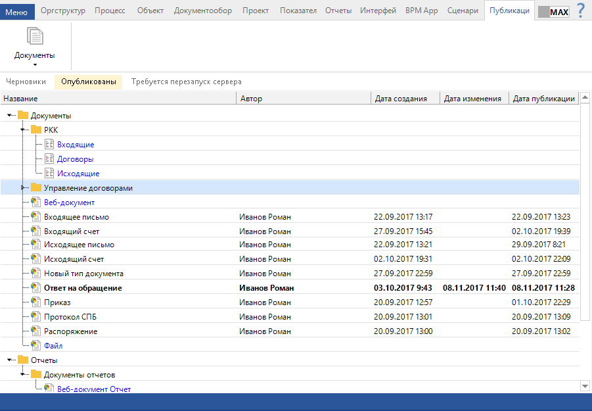Click the Отчеты folder icon
The width and height of the screenshot is (592, 411).
click(x=23, y=360)
